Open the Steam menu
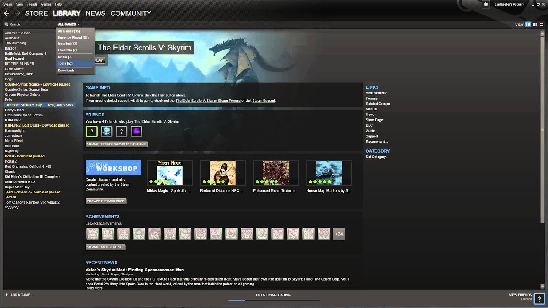 click(8, 4)
